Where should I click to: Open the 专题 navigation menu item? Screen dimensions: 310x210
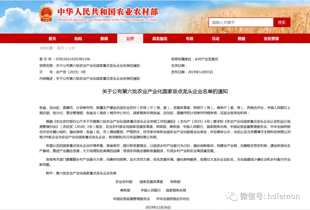pos(190,39)
